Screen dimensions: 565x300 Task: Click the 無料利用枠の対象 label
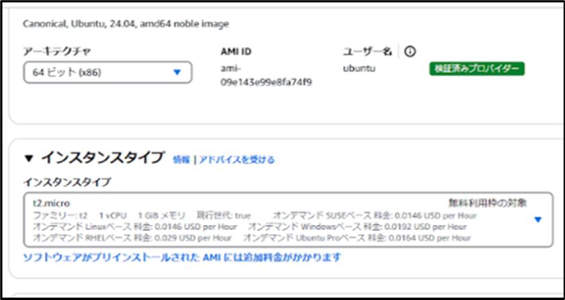click(x=487, y=202)
